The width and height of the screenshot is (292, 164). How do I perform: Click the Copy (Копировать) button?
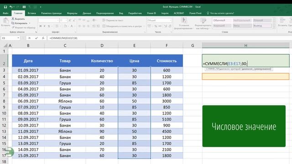[19, 23]
